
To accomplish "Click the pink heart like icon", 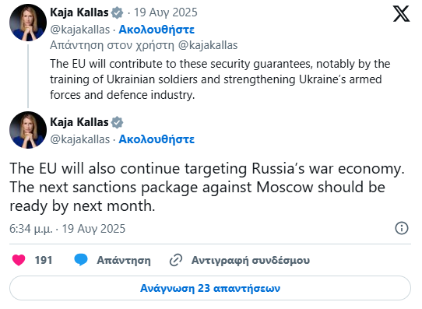I will click(19, 260).
